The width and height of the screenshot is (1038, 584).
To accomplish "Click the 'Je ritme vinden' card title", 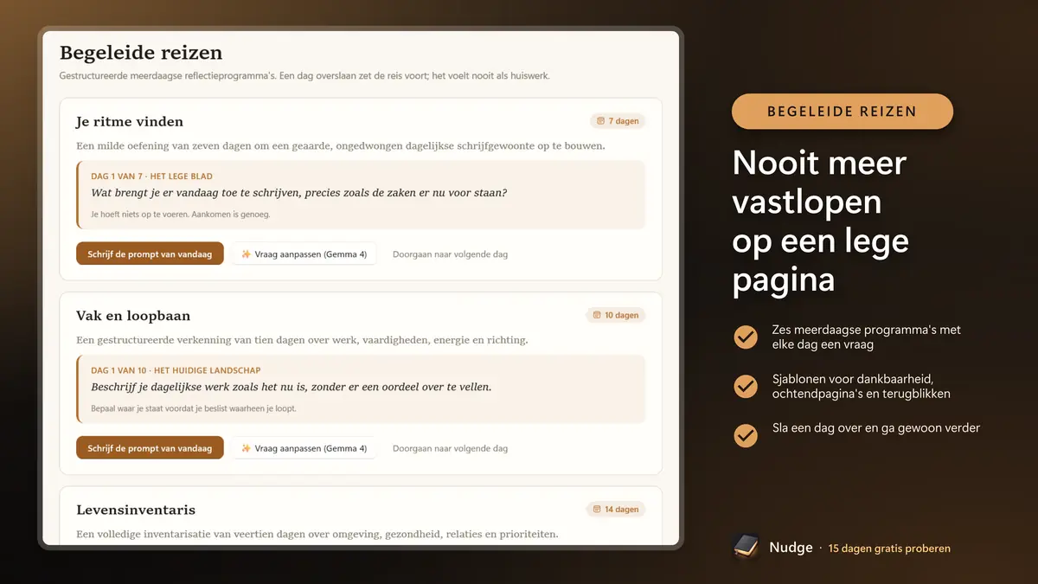I will (x=130, y=121).
